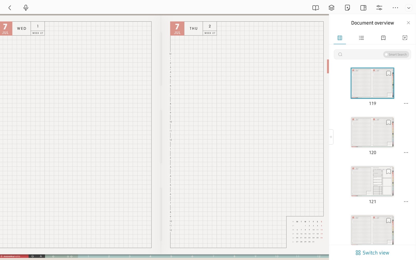The image size is (416, 260).
Task: Select the page 120 thumbnail
Action: tap(372, 132)
